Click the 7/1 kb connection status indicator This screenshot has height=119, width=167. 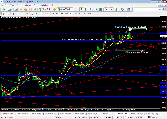pos(152,117)
